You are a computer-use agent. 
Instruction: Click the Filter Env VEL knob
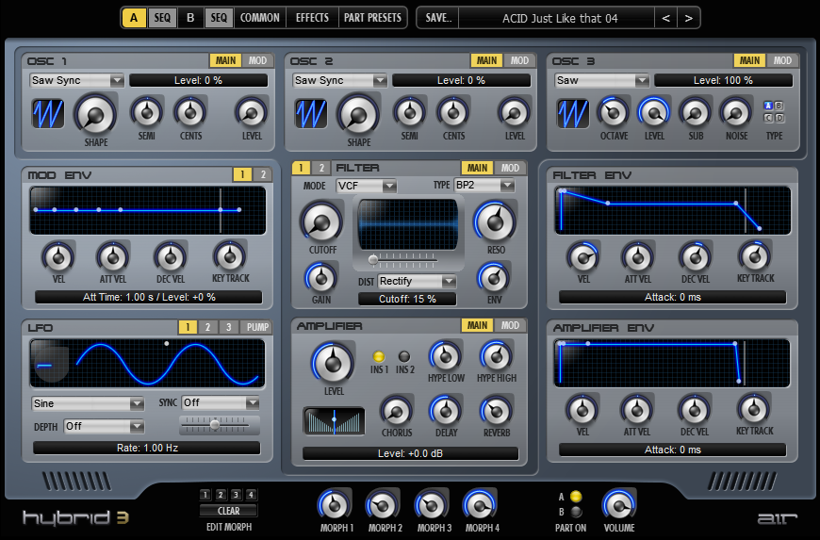pos(583,257)
